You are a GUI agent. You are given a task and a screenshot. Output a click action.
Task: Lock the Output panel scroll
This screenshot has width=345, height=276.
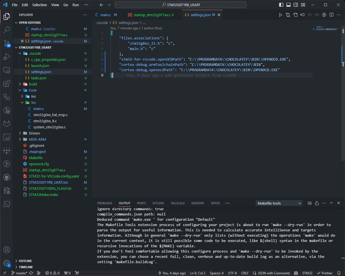click(317, 203)
